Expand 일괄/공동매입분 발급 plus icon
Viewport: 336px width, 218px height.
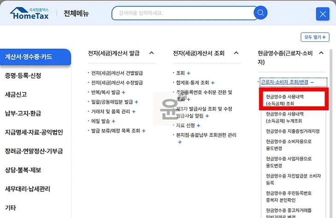137,102
